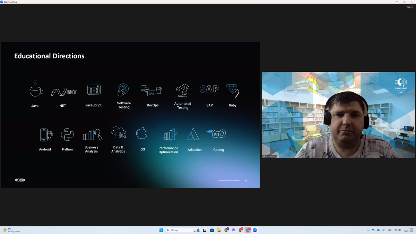Screen dimensions: 416x234
Task: Click the "DevOps" label text
Action: [153, 105]
